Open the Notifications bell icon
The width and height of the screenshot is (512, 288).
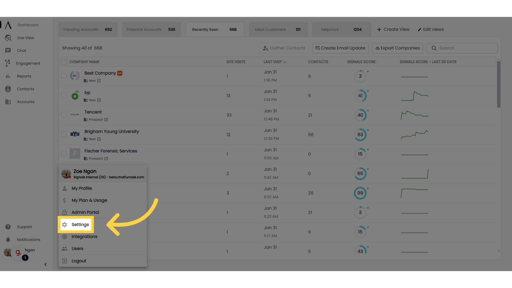point(8,239)
